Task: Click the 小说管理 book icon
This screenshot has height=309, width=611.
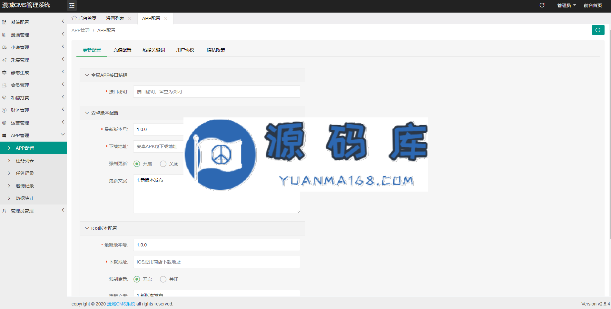Action: click(4, 47)
